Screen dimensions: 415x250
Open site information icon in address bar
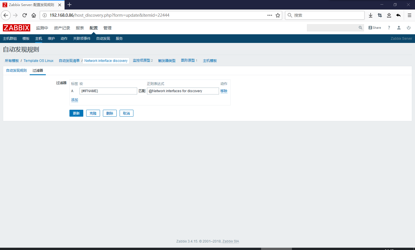[x=45, y=15]
